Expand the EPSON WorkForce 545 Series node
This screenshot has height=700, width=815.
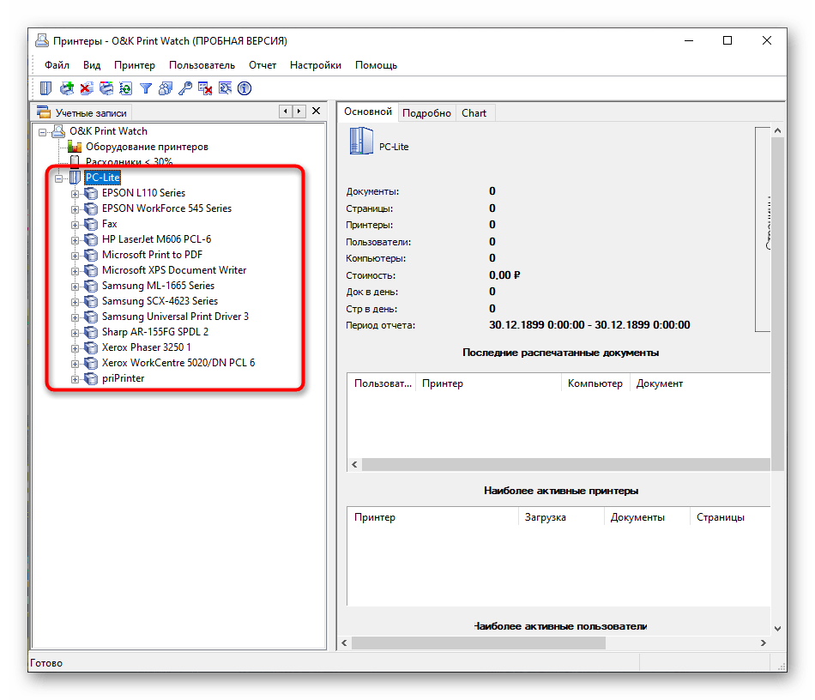click(75, 209)
